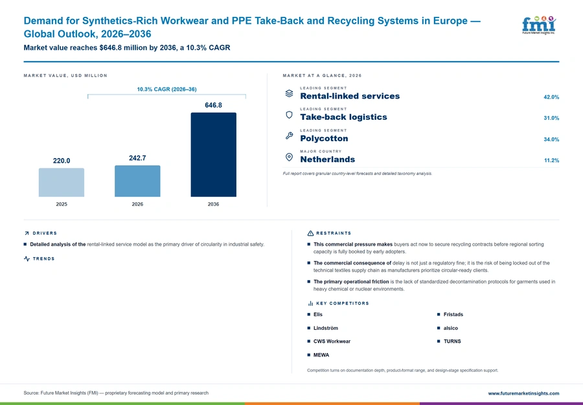Click the competitor 'Elis'
The width and height of the screenshot is (583, 405).
318,315
